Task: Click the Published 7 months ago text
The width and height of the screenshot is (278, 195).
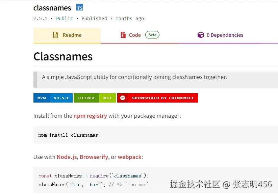Action: pyautogui.click(x=113, y=19)
